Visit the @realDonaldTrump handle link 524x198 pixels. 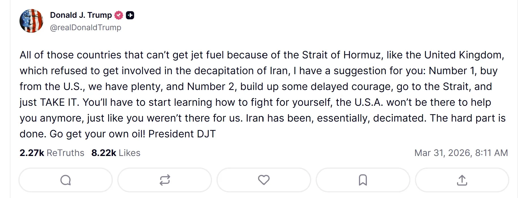pyautogui.click(x=85, y=28)
